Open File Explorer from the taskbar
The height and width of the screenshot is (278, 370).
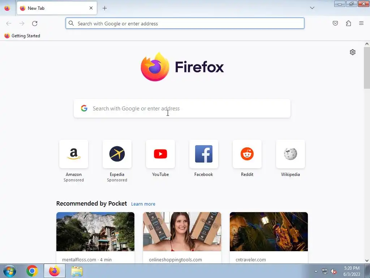click(77, 271)
